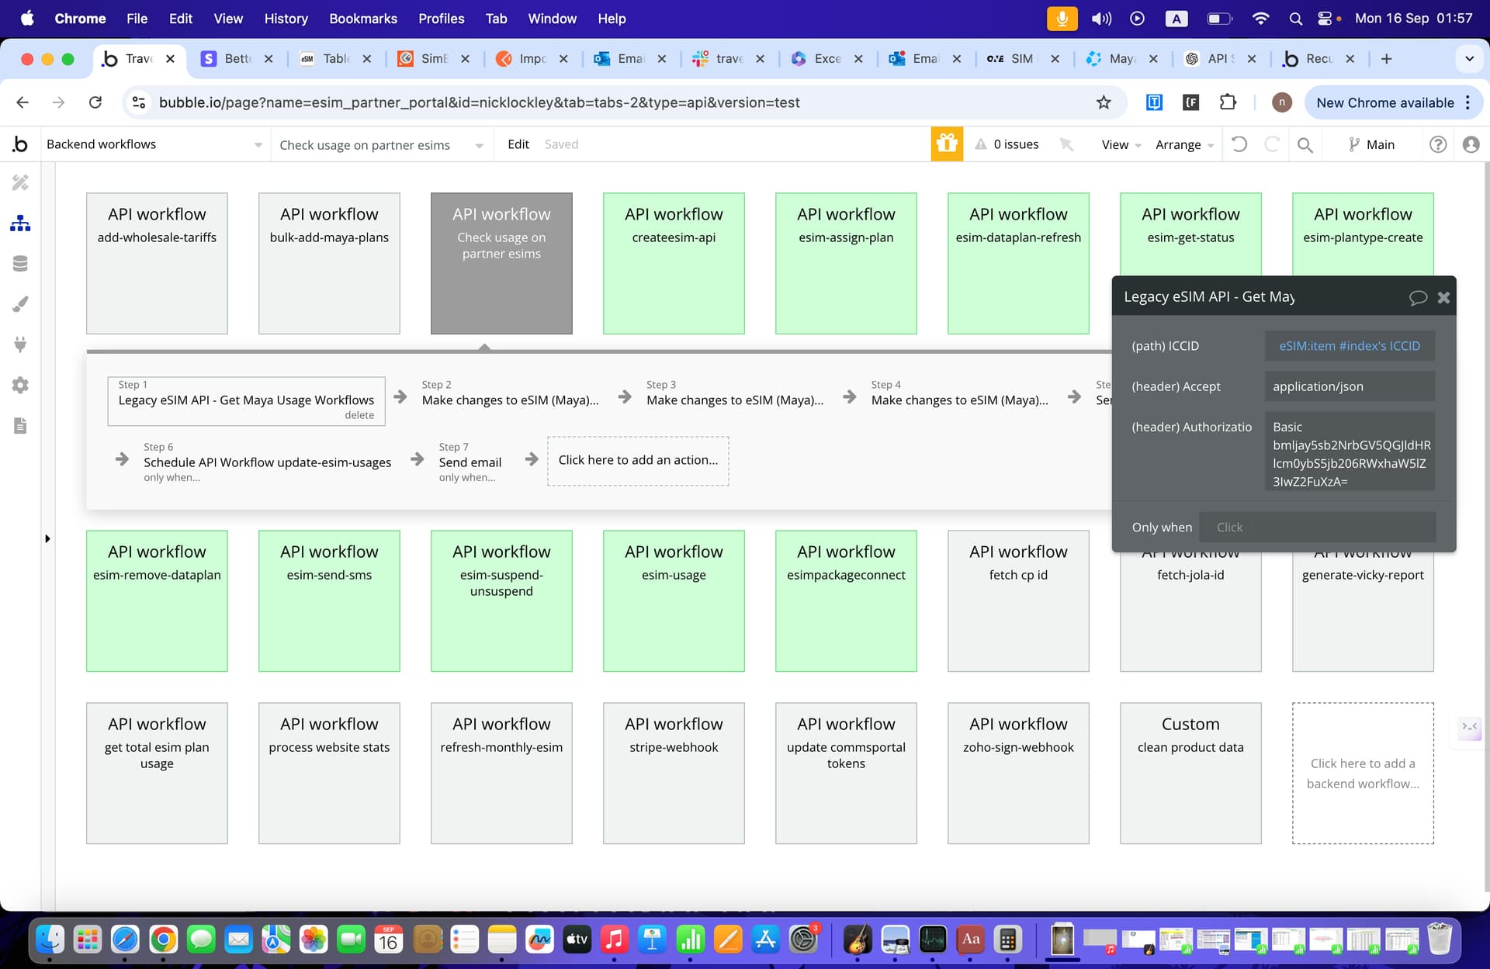1490x969 pixels.
Task: Click the delete link on Step 1
Action: point(359,415)
